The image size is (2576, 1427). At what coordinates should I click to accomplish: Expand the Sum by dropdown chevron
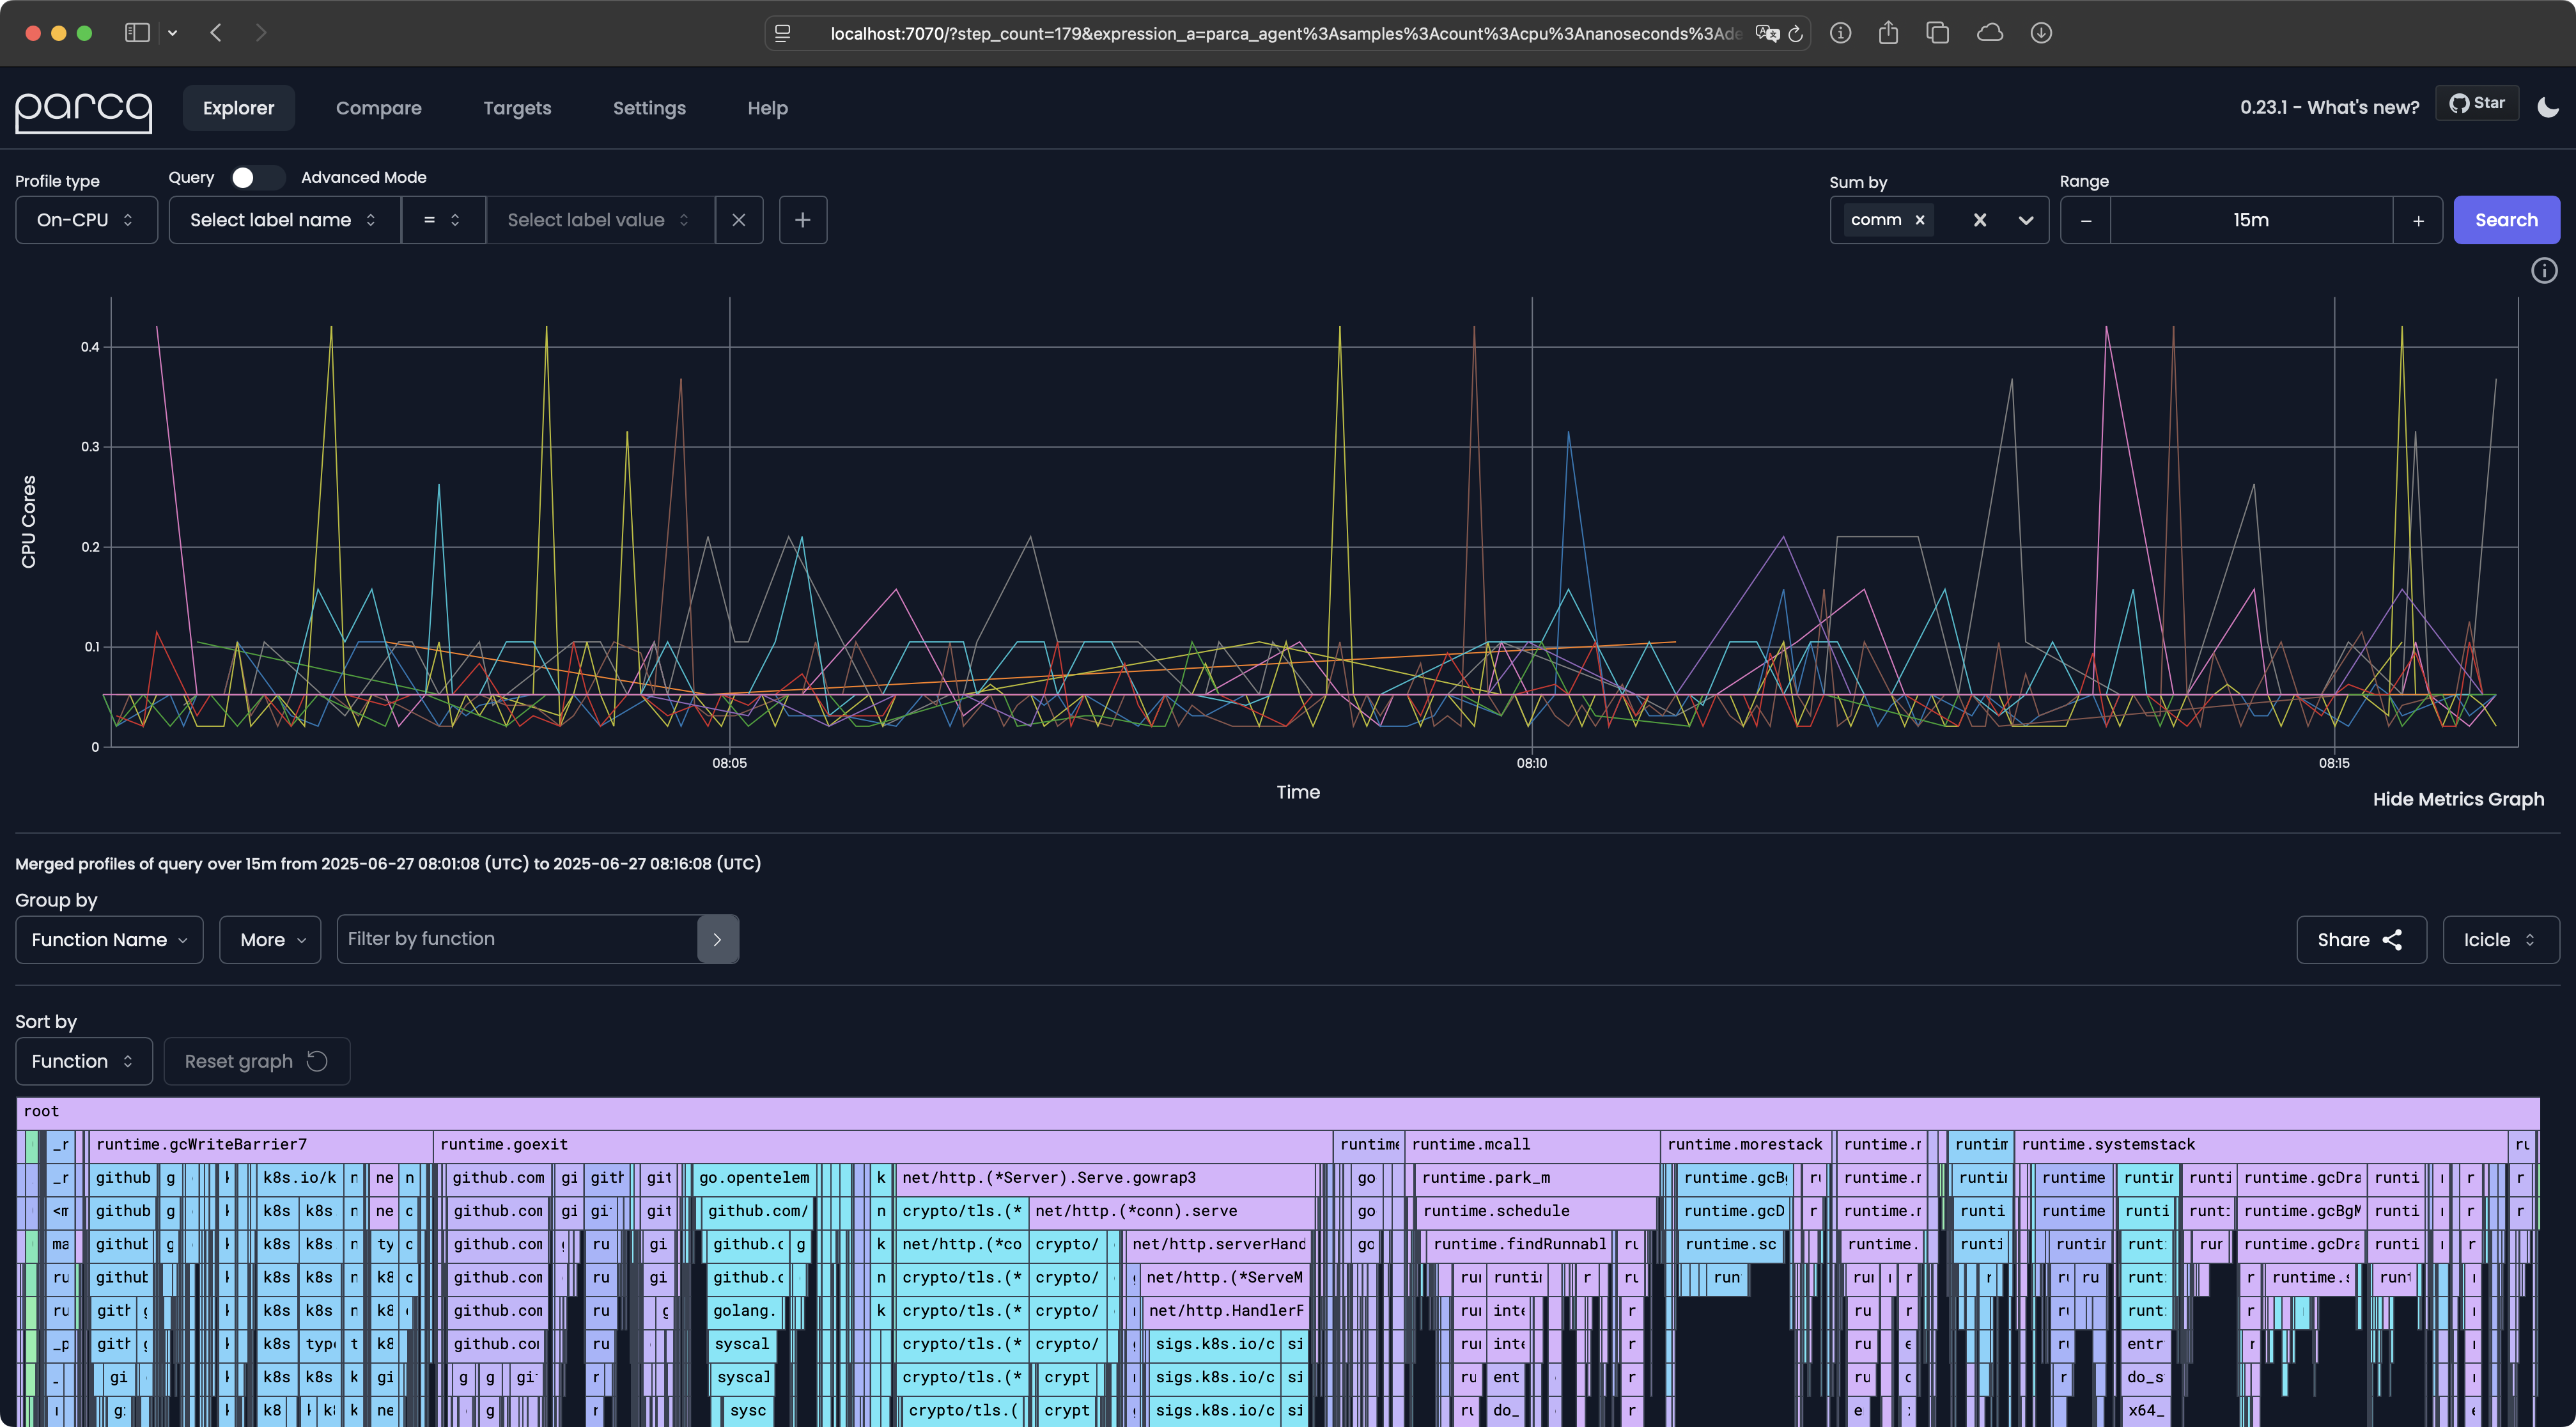point(2026,220)
